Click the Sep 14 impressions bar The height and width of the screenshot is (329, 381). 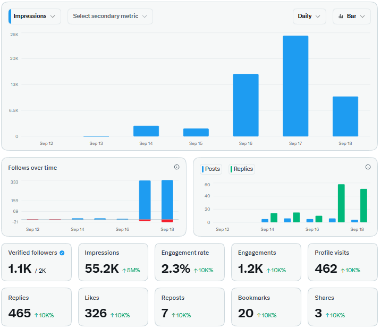146,131
